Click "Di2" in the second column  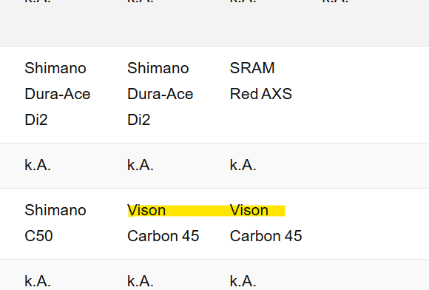tap(139, 120)
